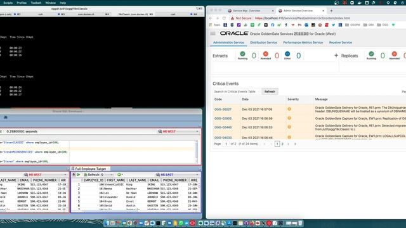The width and height of the screenshot is (406, 228).
Task: Refresh the Critical Events table
Action: (270, 91)
